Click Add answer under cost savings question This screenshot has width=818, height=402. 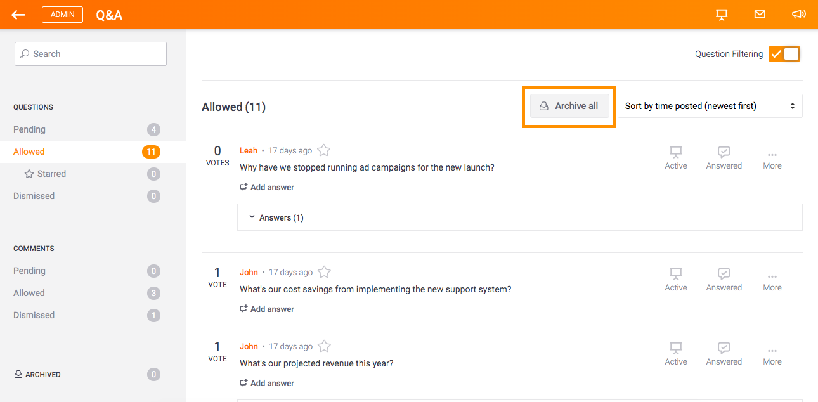click(x=267, y=309)
